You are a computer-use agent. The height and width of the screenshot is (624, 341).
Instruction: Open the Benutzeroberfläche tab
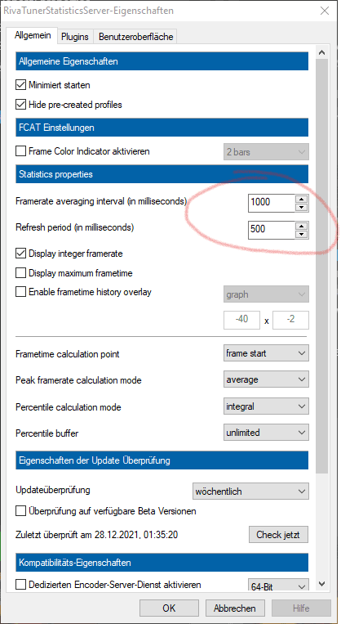tap(135, 37)
